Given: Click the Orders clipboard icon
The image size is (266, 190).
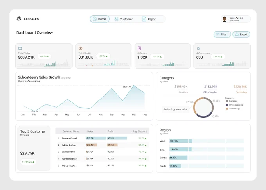Looking at the screenshot, I should point(139,48).
